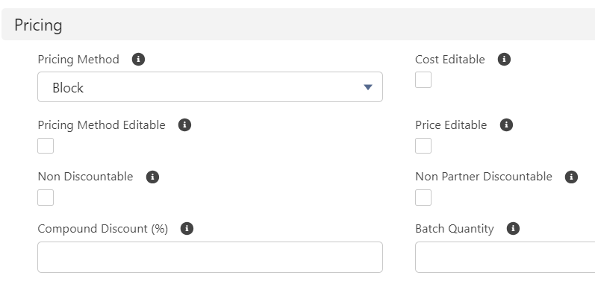
Task: Collapse the Pricing section header
Action: tap(299, 25)
